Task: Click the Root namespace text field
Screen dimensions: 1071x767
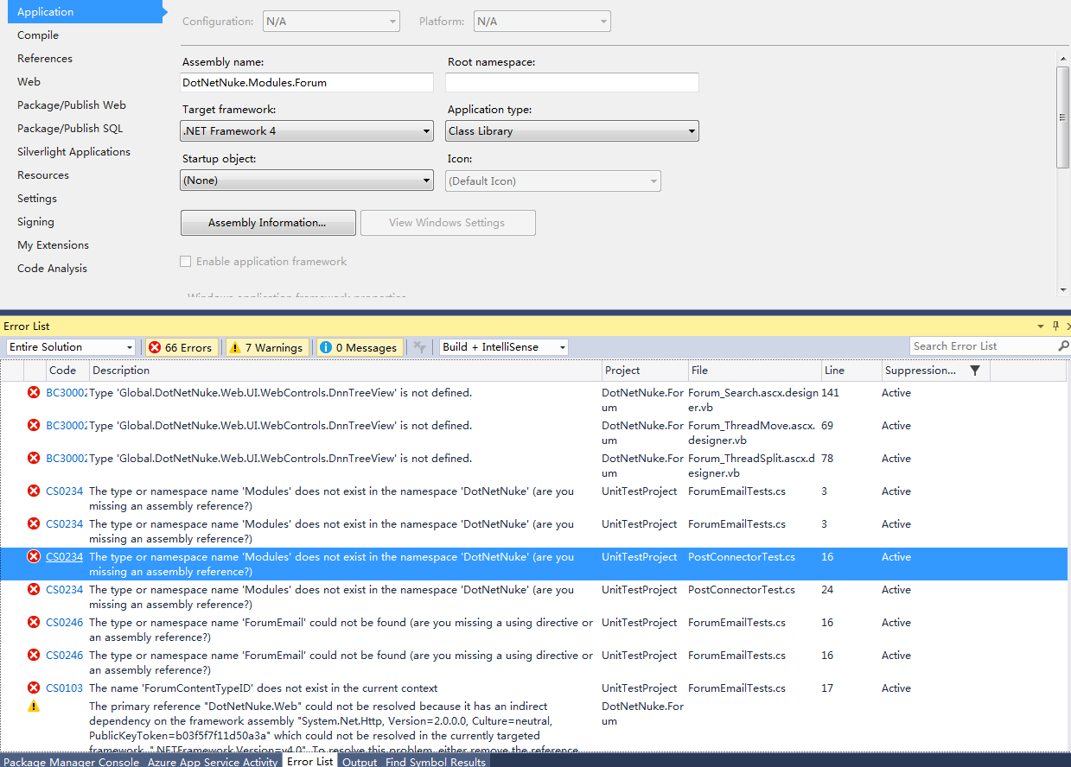Action: tap(572, 83)
